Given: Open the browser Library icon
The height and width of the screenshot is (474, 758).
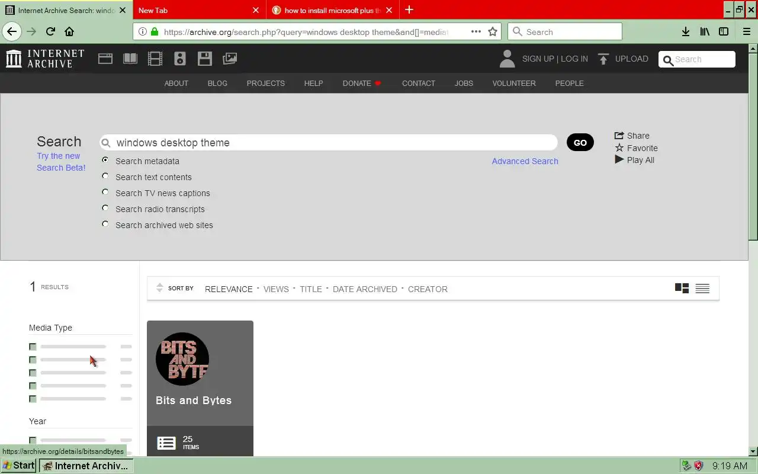Looking at the screenshot, I should [705, 32].
